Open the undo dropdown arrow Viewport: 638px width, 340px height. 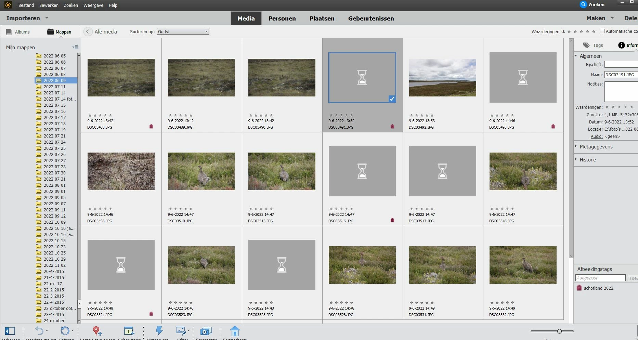[47, 331]
